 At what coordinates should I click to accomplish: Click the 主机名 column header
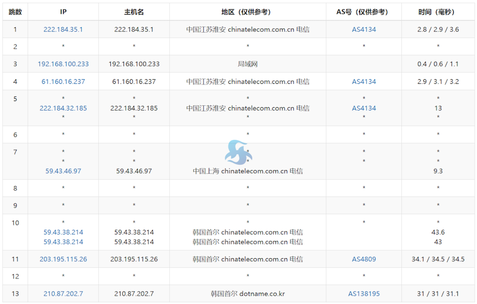pos(134,12)
